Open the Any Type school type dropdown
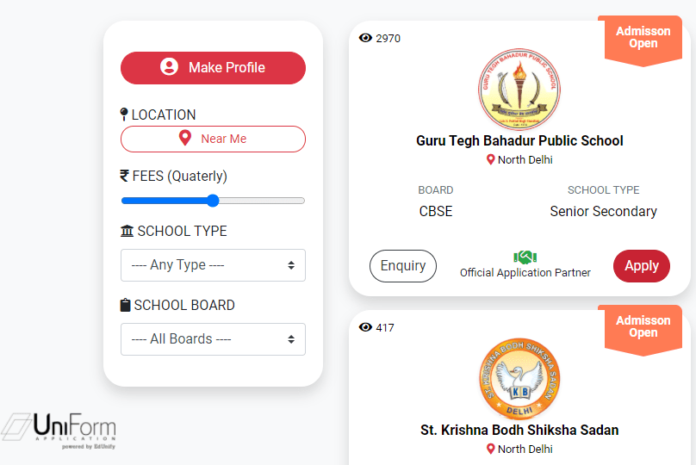This screenshot has width=696, height=465. [x=213, y=265]
